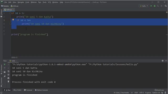Viewport: 168px width, 94px height.
Task: Open the Edit menu
Action: tap(10, 2)
